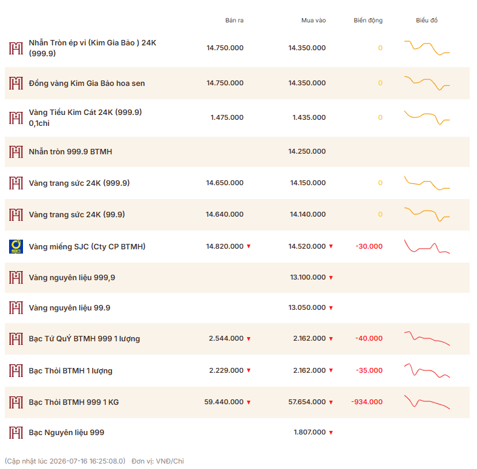Open Nhẫn Tròn ép vỉ Kim Gia Bảo item

(93, 48)
